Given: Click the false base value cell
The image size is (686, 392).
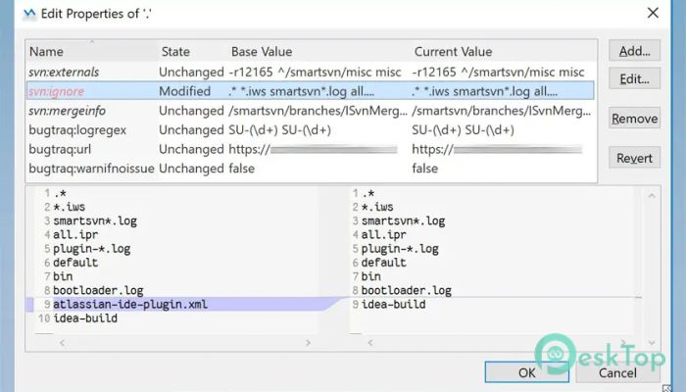Looking at the screenshot, I should (241, 169).
